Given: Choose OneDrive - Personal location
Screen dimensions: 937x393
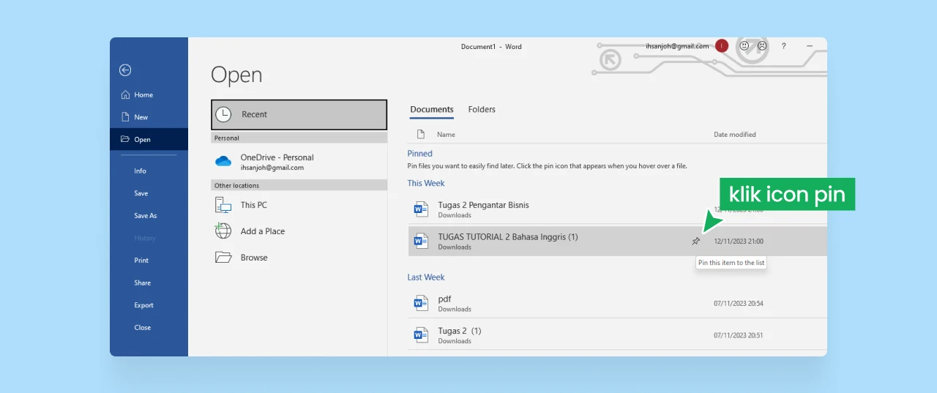Looking at the screenshot, I should click(x=299, y=162).
